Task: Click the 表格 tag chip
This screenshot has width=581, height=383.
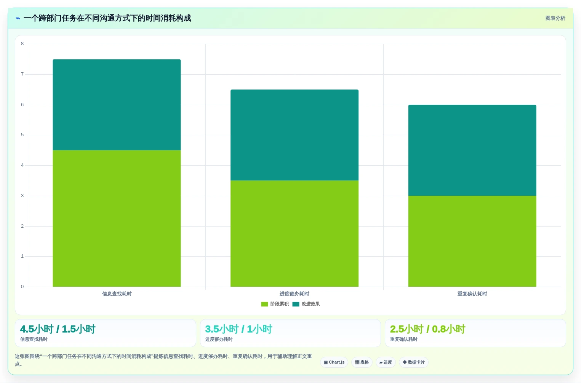Action: tap(362, 362)
